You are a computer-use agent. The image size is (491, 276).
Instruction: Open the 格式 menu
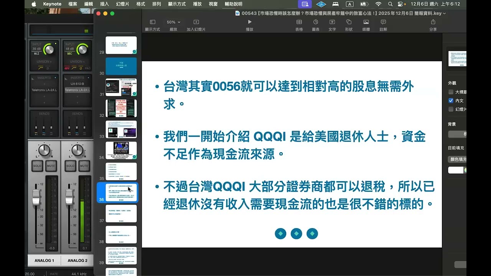tap(141, 4)
